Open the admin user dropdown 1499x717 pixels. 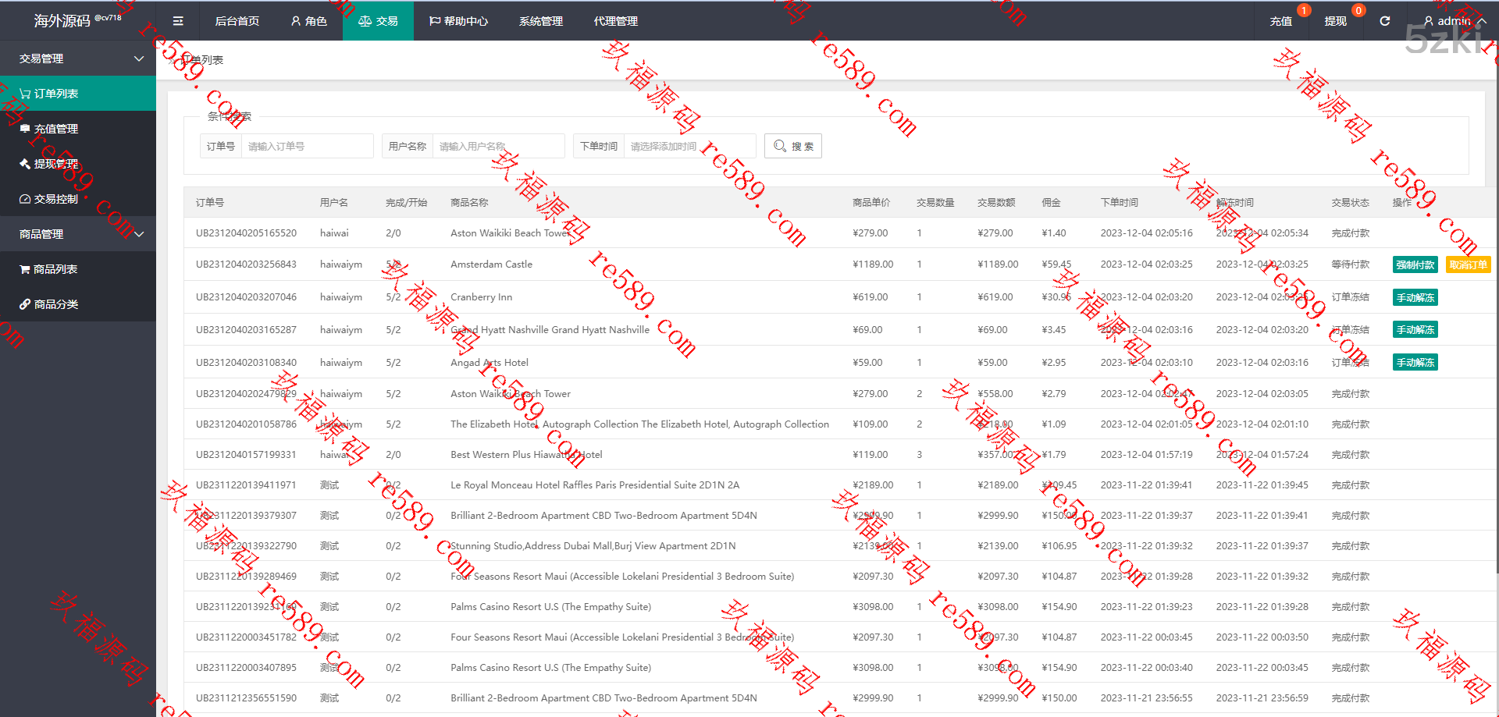point(1447,21)
